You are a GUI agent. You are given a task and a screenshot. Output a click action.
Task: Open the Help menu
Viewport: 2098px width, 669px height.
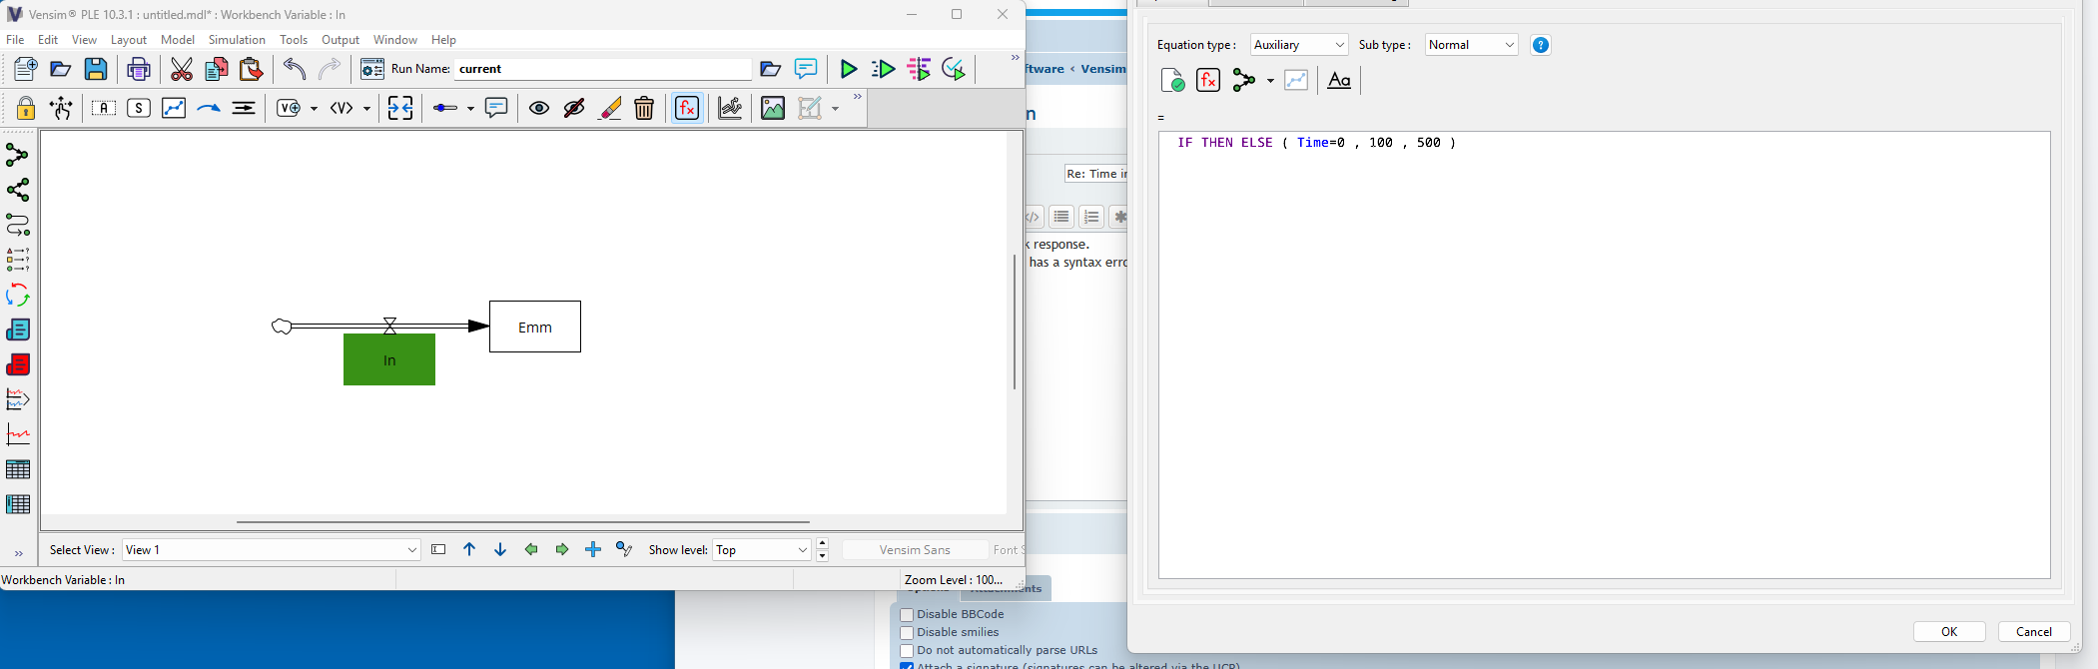(443, 40)
